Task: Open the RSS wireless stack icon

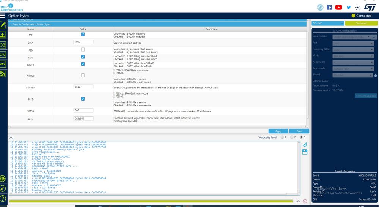Action: click(x=3, y=74)
